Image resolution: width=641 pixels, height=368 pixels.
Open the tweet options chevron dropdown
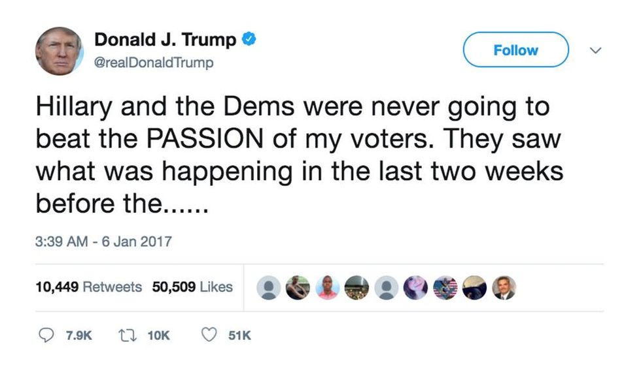tap(595, 50)
